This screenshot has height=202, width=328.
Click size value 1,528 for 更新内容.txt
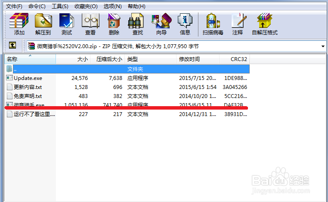click(x=81, y=87)
